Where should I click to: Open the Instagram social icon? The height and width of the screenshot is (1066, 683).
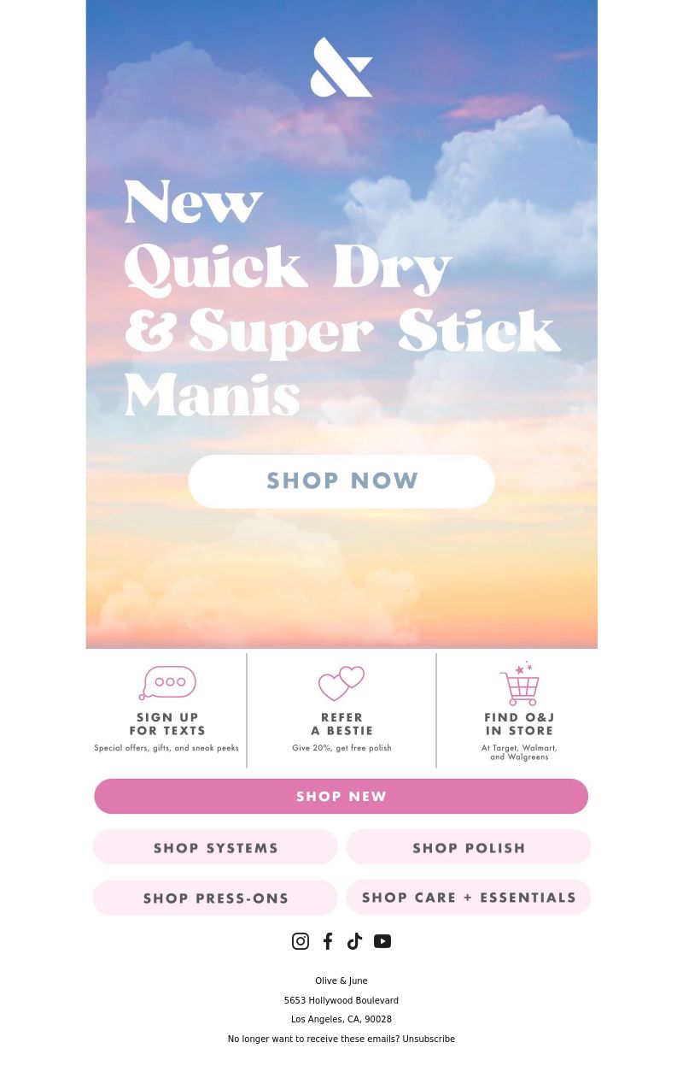tap(301, 941)
